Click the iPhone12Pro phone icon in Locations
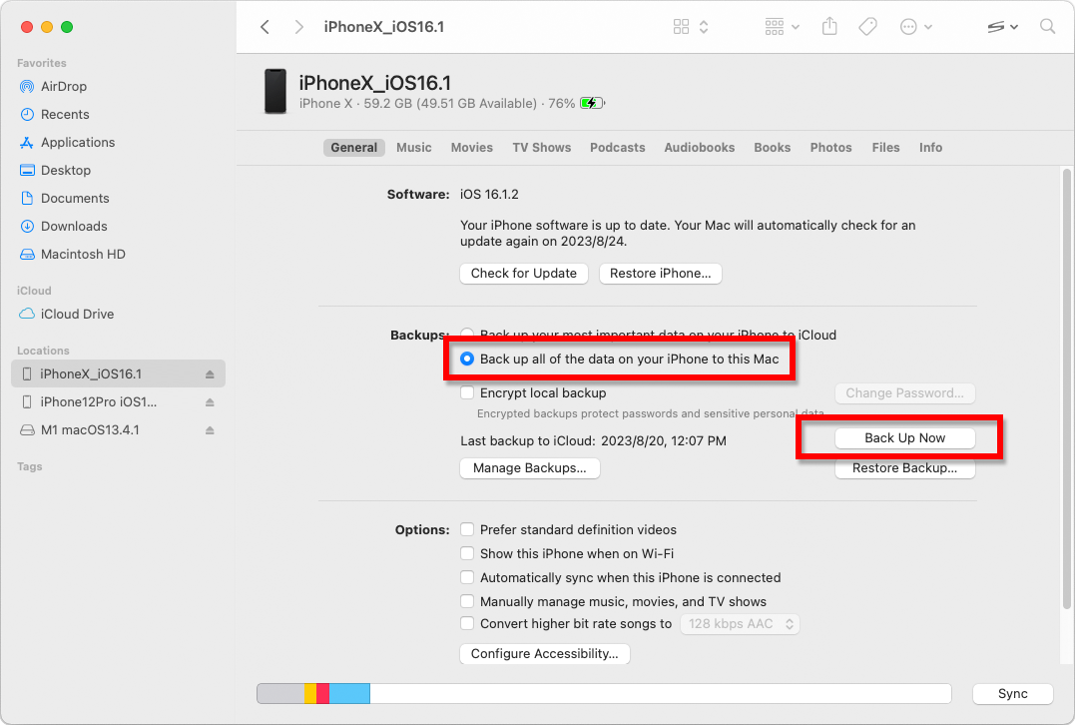Image resolution: width=1075 pixels, height=725 pixels. pos(27,401)
